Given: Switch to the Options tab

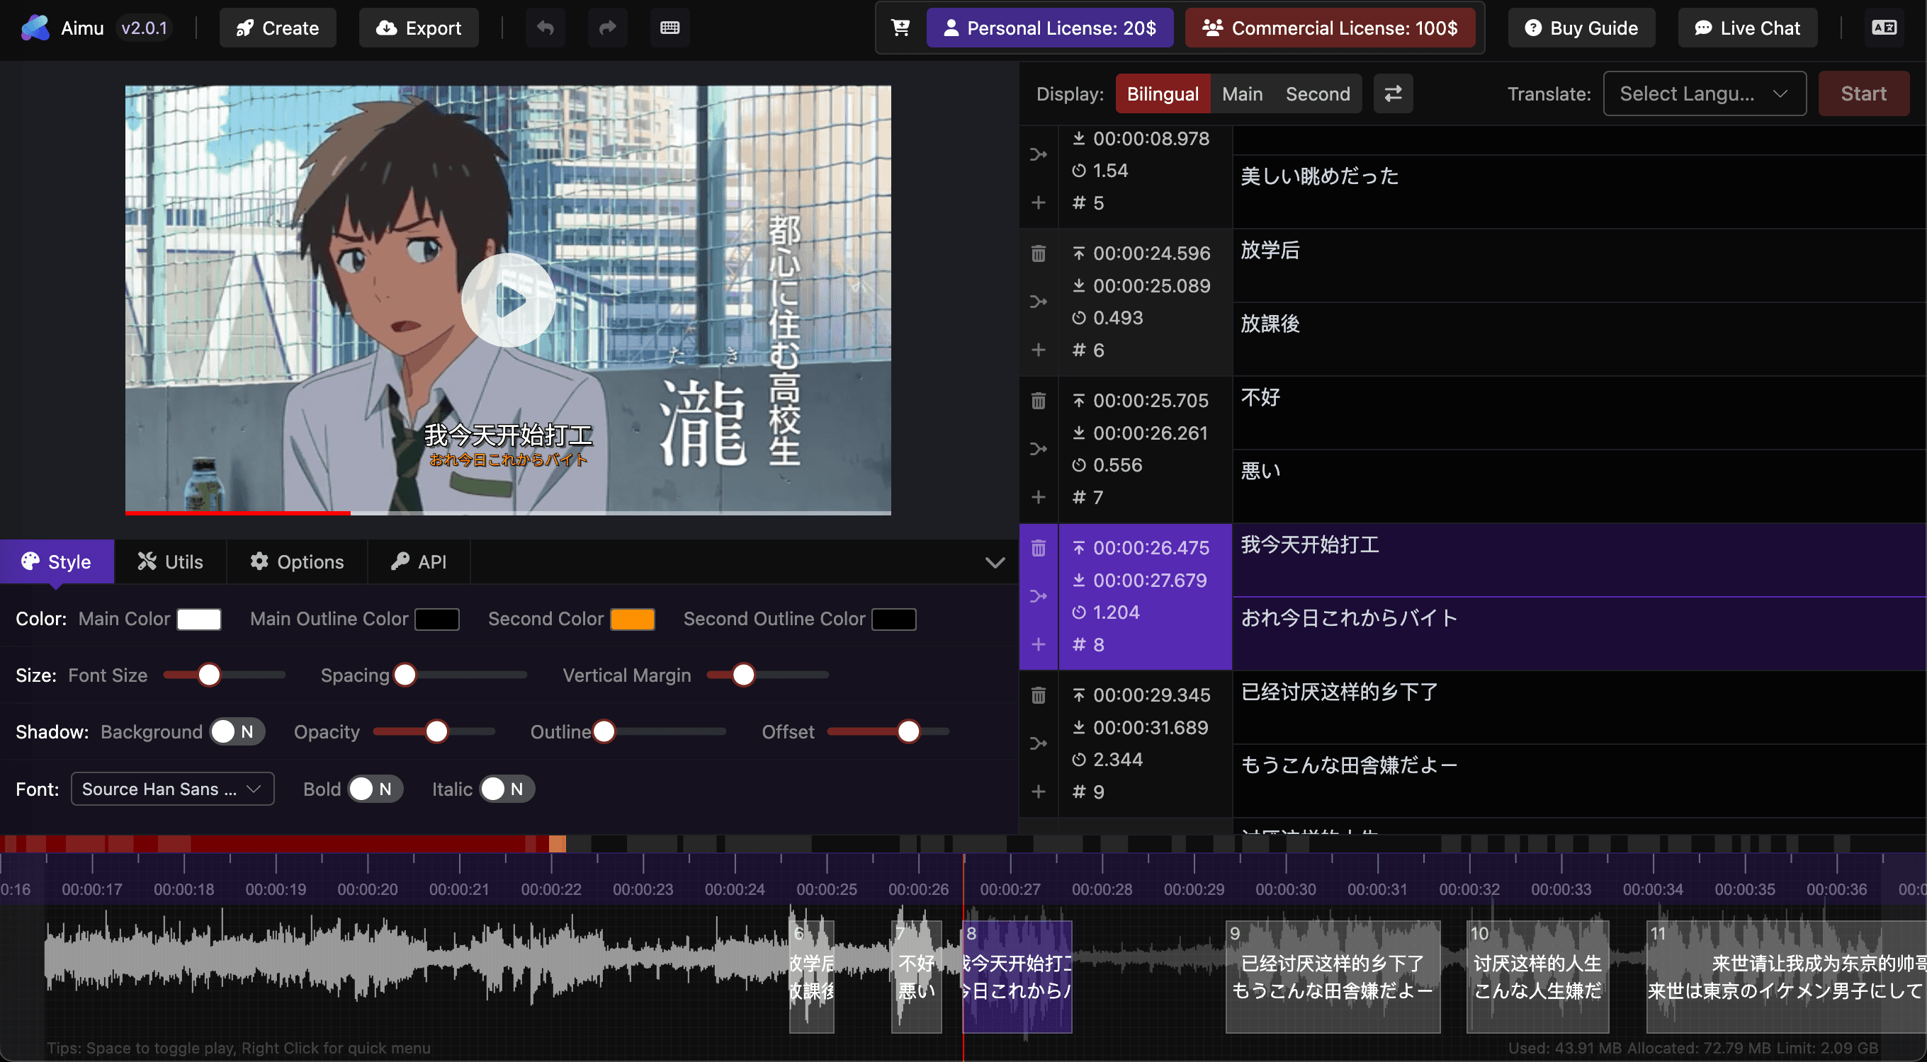Looking at the screenshot, I should click(x=296, y=562).
